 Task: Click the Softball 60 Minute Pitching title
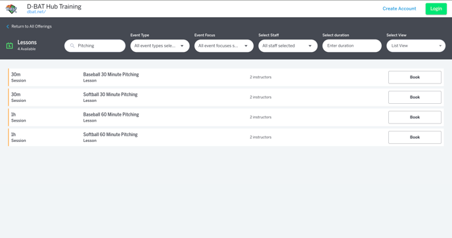click(110, 134)
